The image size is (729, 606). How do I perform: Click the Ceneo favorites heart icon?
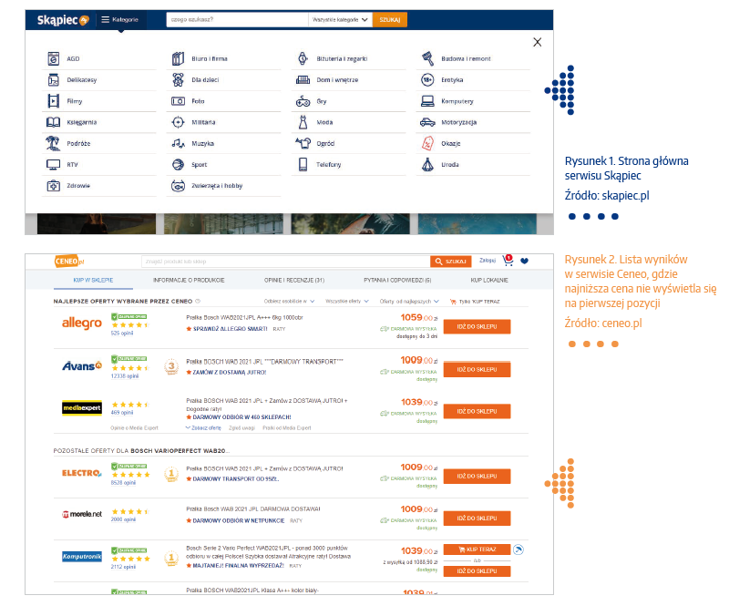pyautogui.click(x=525, y=261)
